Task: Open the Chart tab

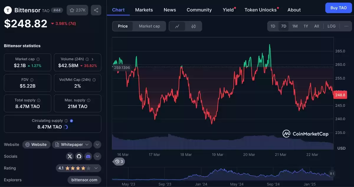Action: (x=118, y=10)
